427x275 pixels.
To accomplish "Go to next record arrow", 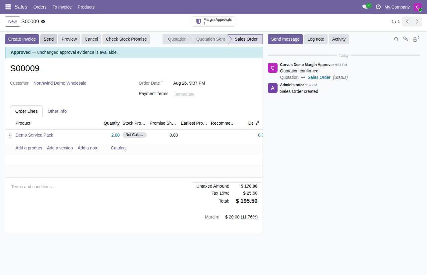I will (x=417, y=21).
